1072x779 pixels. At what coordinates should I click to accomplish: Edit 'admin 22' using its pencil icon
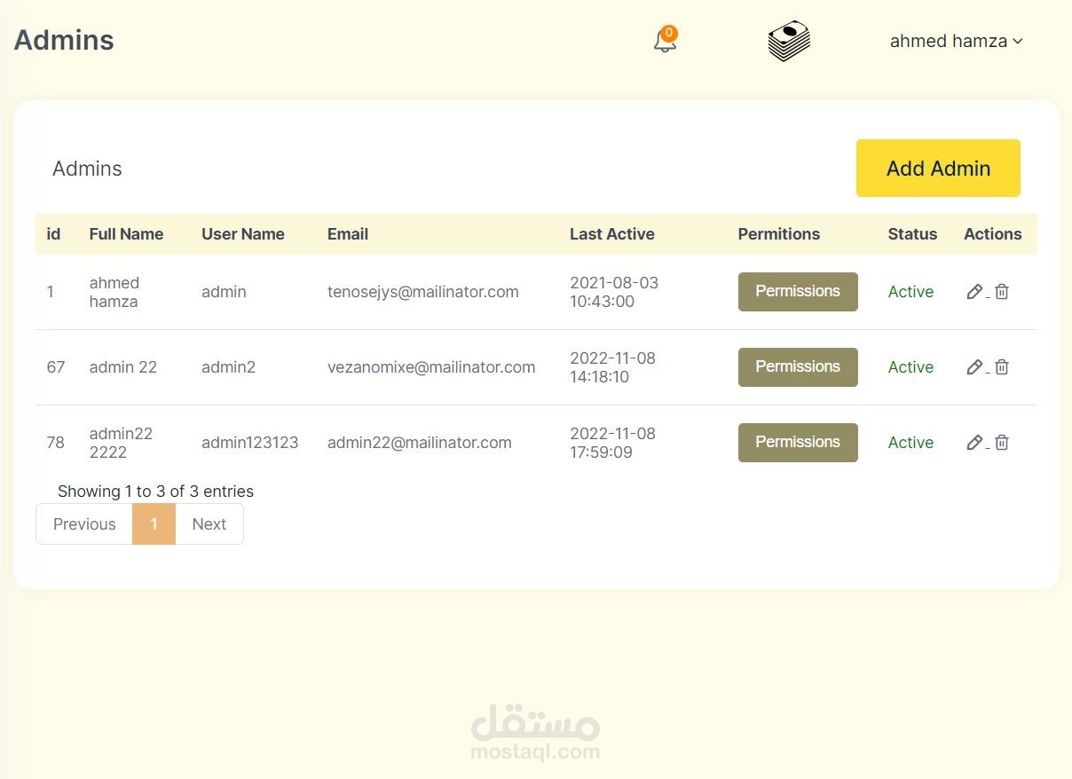tap(974, 366)
